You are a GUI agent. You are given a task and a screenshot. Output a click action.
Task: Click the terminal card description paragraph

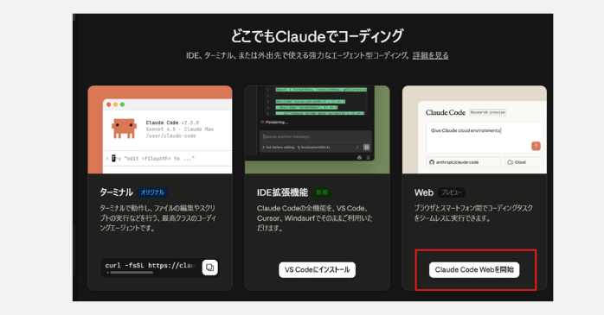tap(158, 218)
